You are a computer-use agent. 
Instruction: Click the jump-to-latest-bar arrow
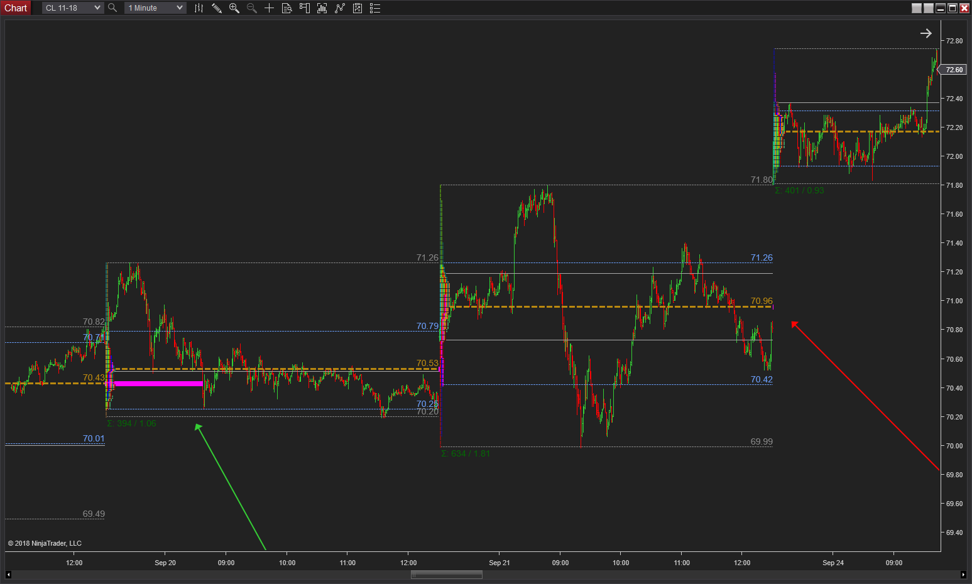[926, 33]
